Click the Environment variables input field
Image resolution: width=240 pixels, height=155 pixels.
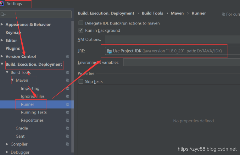pyautogui.click(x=181, y=62)
